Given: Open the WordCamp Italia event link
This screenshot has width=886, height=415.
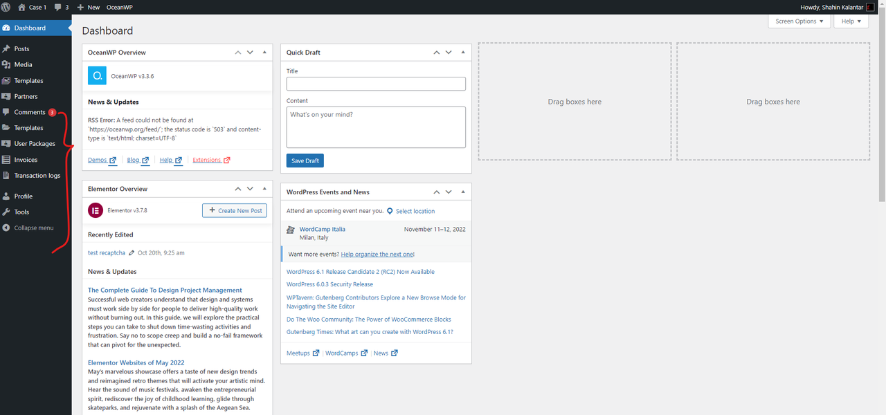Looking at the screenshot, I should point(323,229).
